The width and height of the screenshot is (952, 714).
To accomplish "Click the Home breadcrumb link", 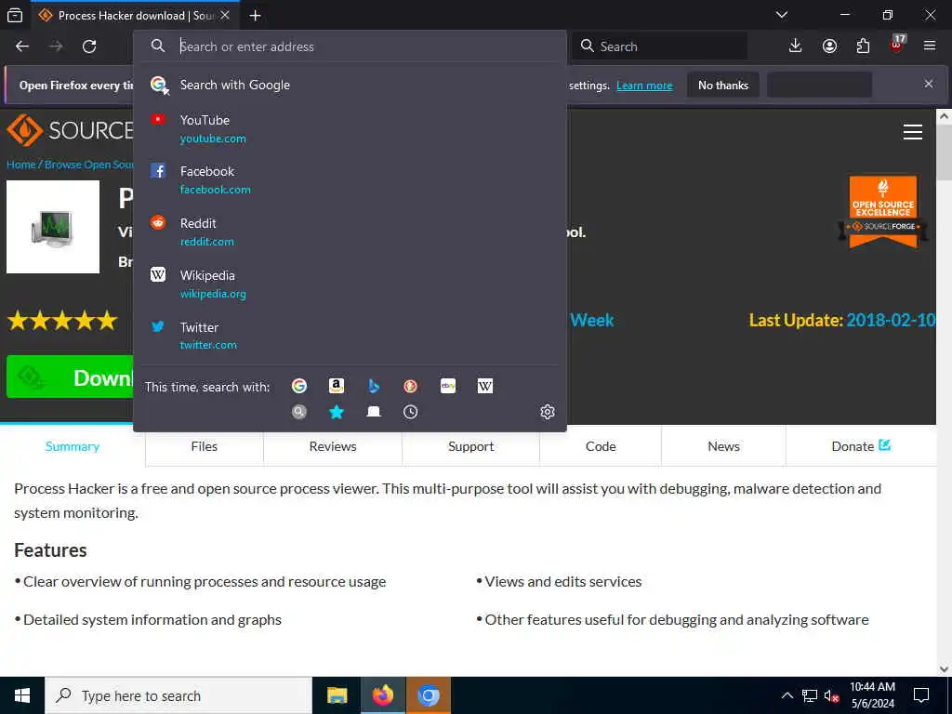I will (x=20, y=165).
